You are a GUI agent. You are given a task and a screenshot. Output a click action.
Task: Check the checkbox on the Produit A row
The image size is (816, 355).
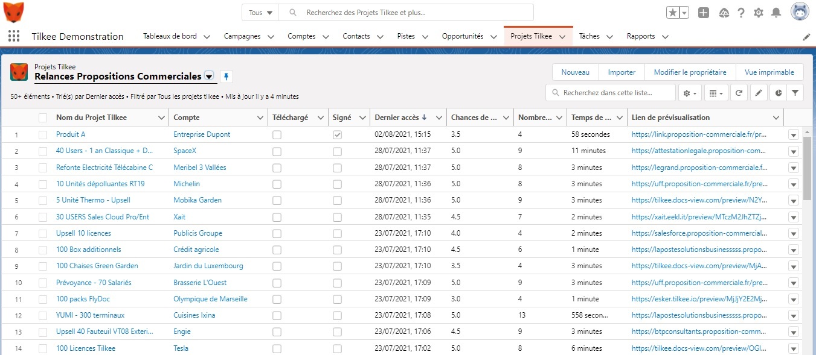42,134
